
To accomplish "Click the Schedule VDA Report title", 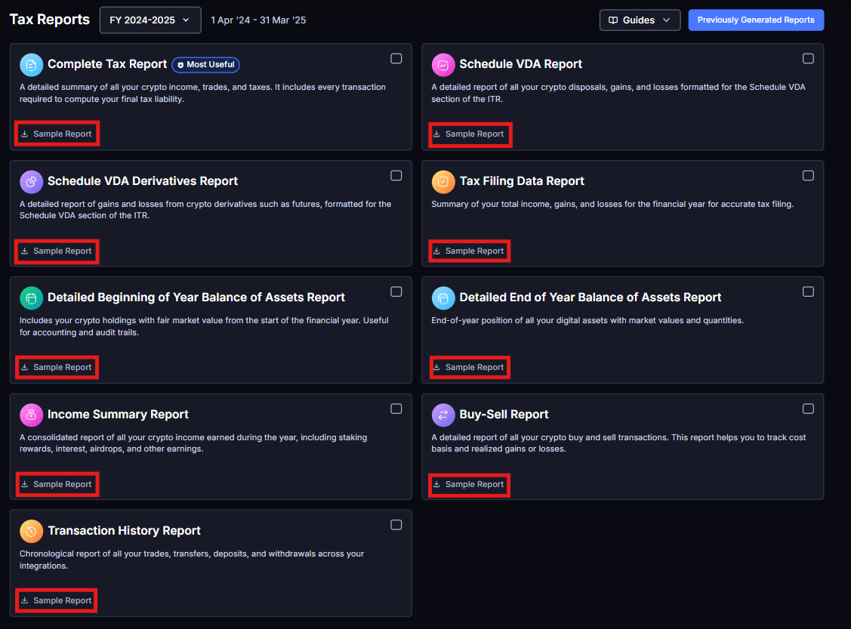I will point(520,64).
